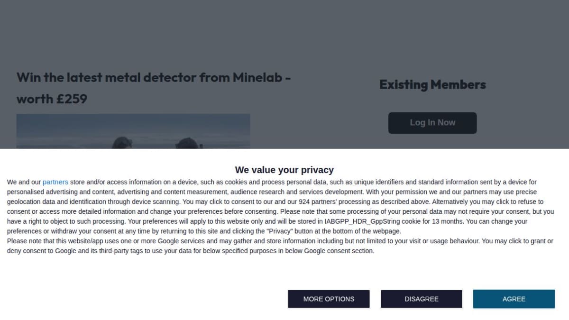The image size is (569, 320).
Task: Click the dimmed page area above the headline
Action: (x=284, y=33)
